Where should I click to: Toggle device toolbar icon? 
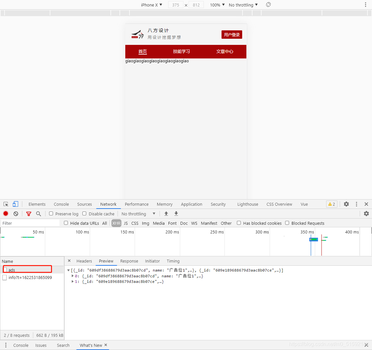[15, 204]
